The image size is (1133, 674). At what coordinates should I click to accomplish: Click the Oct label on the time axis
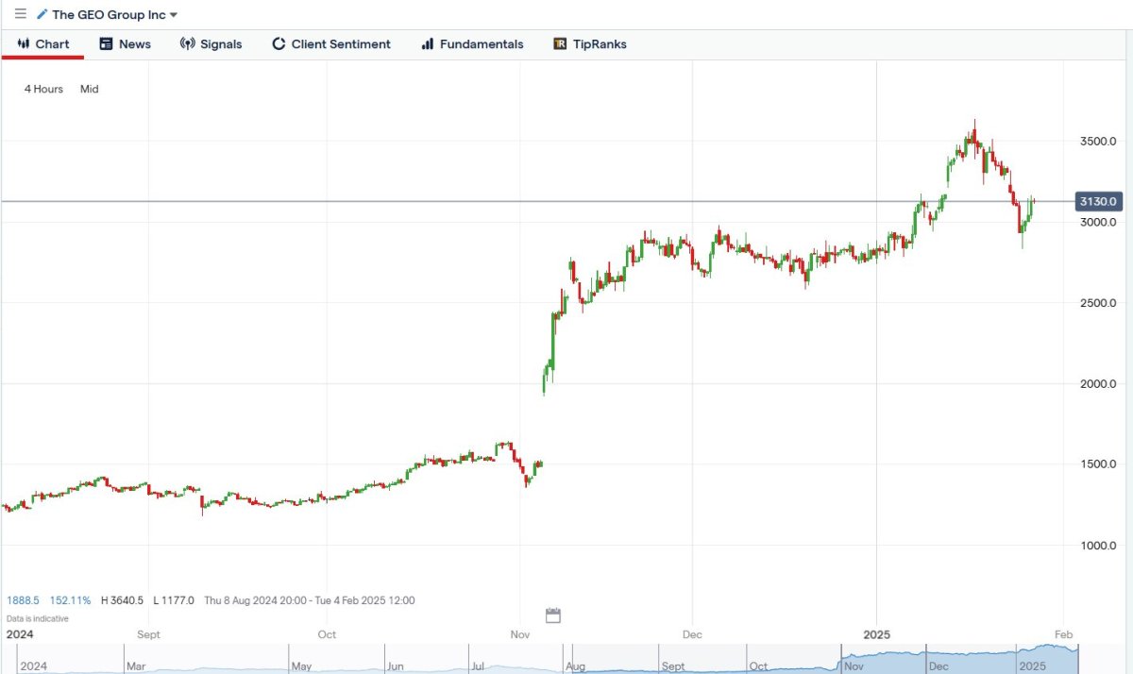click(x=327, y=635)
